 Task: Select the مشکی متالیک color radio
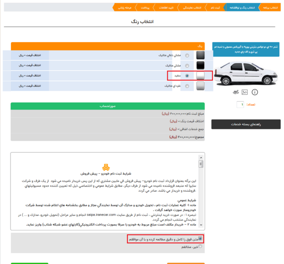(187, 66)
